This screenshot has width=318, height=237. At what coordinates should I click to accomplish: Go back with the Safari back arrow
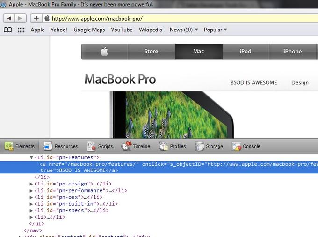coord(9,18)
